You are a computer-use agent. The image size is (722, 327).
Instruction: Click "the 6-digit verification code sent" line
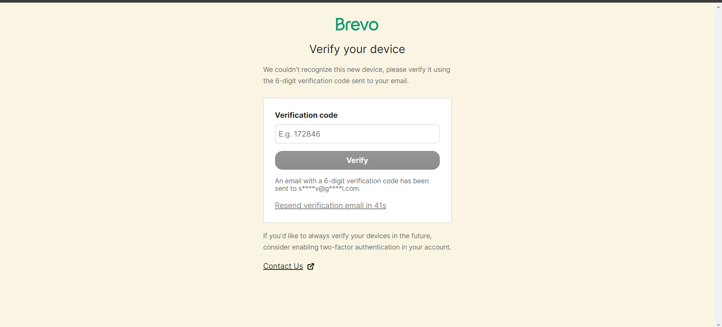[x=336, y=81]
